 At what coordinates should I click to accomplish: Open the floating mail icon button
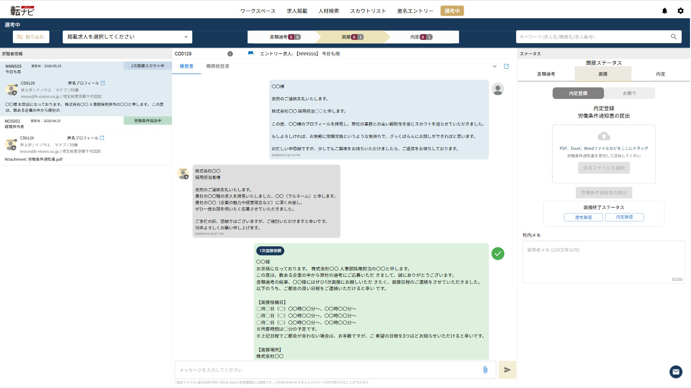[676, 372]
